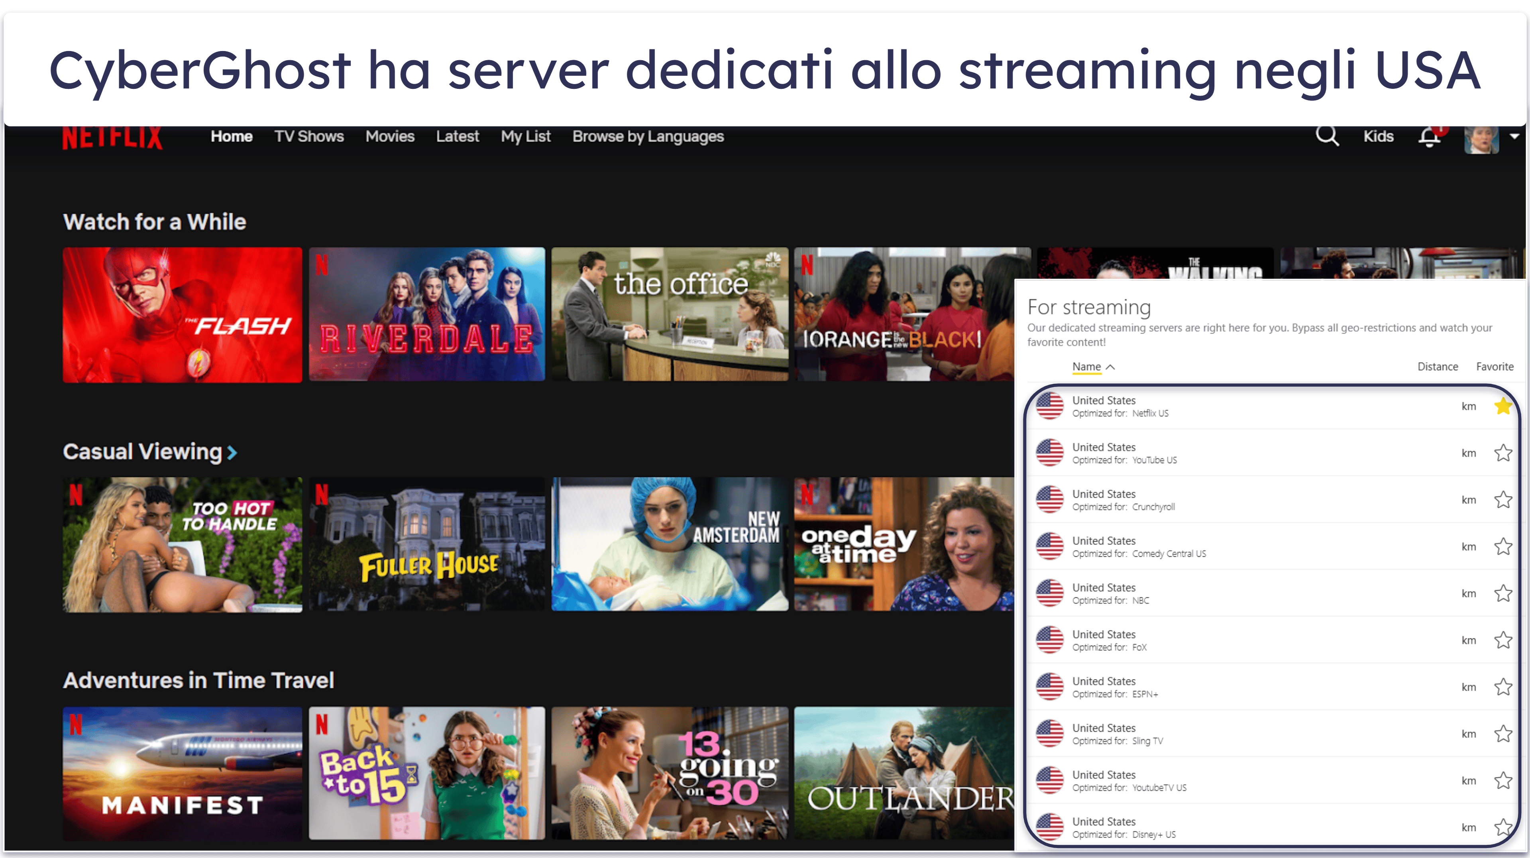Open the Manifest thumbnail

(183, 774)
